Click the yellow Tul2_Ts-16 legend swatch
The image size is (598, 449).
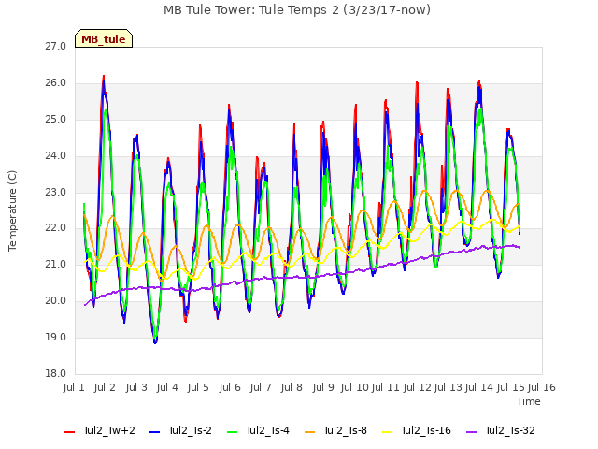click(x=387, y=432)
